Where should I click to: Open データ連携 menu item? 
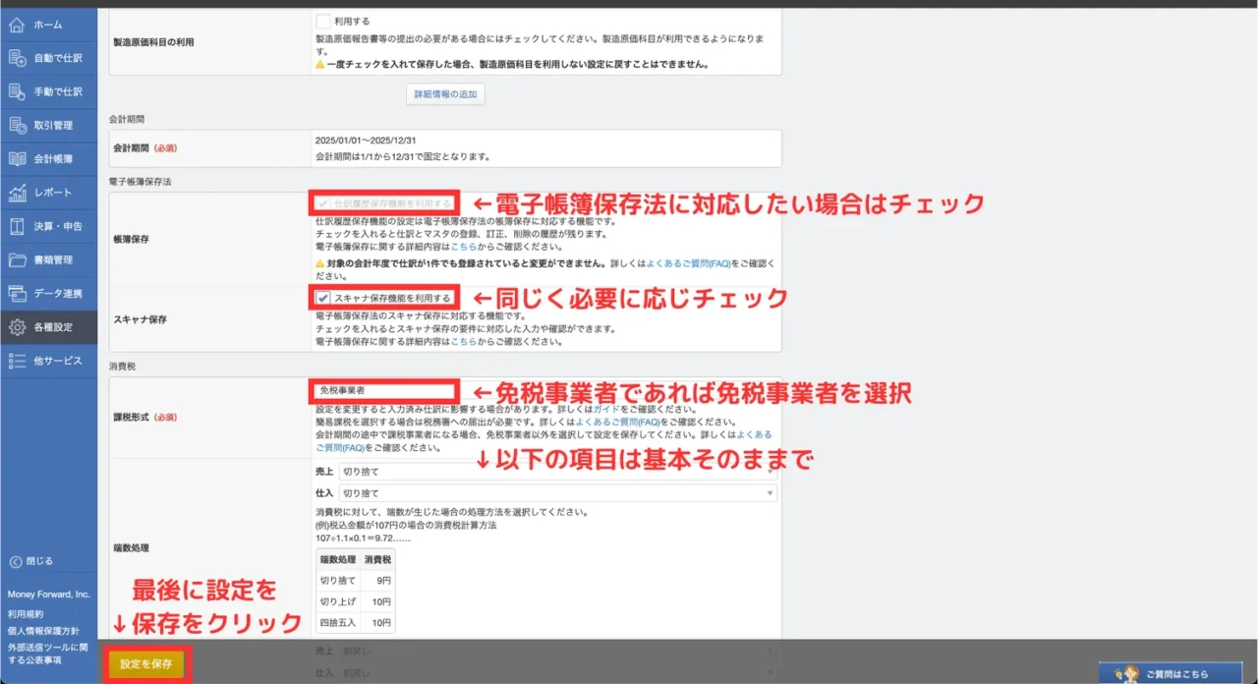click(49, 294)
